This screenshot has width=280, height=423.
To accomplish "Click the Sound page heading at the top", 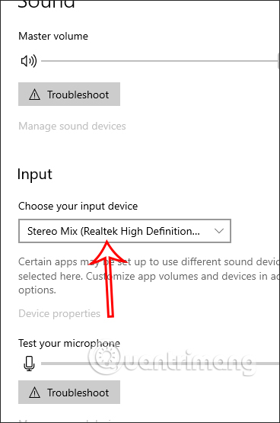I will coord(46,4).
